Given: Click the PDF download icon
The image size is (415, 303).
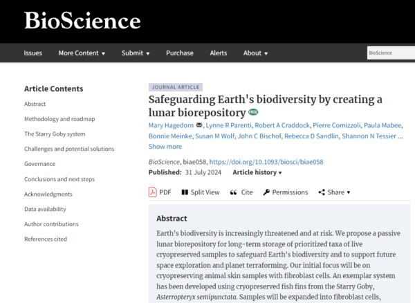Looking at the screenshot, I should coord(153,192).
